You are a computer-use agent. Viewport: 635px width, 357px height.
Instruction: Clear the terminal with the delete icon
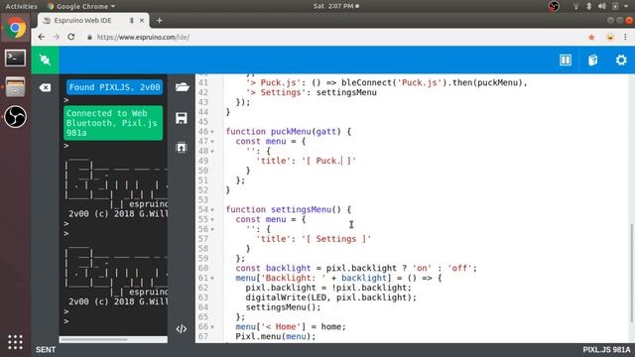tap(45, 87)
